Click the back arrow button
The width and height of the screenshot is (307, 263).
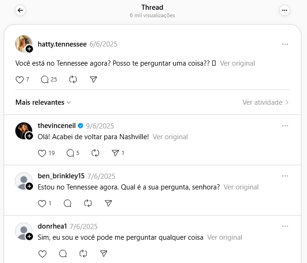click(20, 10)
